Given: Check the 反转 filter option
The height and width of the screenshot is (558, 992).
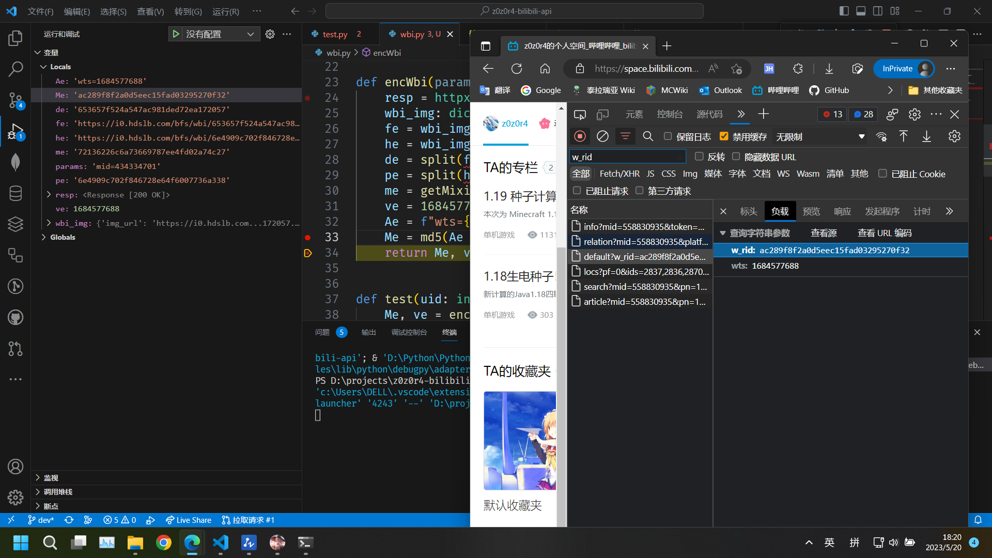Looking at the screenshot, I should [699, 156].
